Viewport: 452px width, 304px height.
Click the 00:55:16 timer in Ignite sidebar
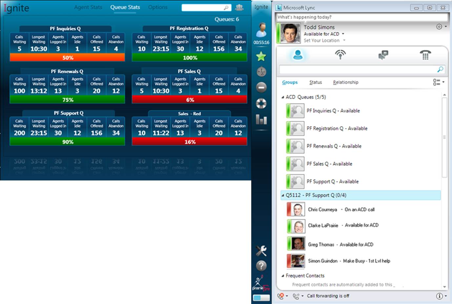click(261, 42)
